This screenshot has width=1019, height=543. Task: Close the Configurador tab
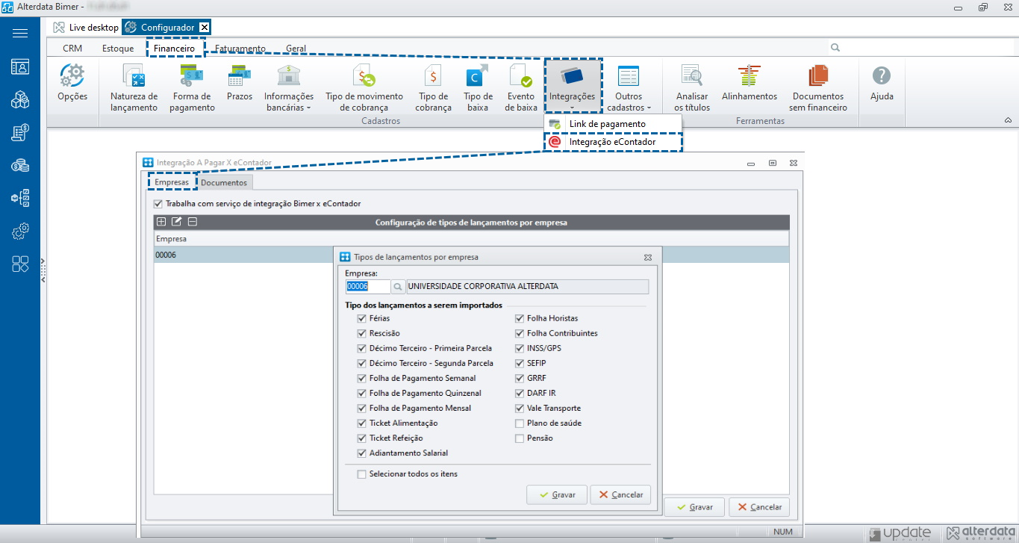tap(205, 28)
